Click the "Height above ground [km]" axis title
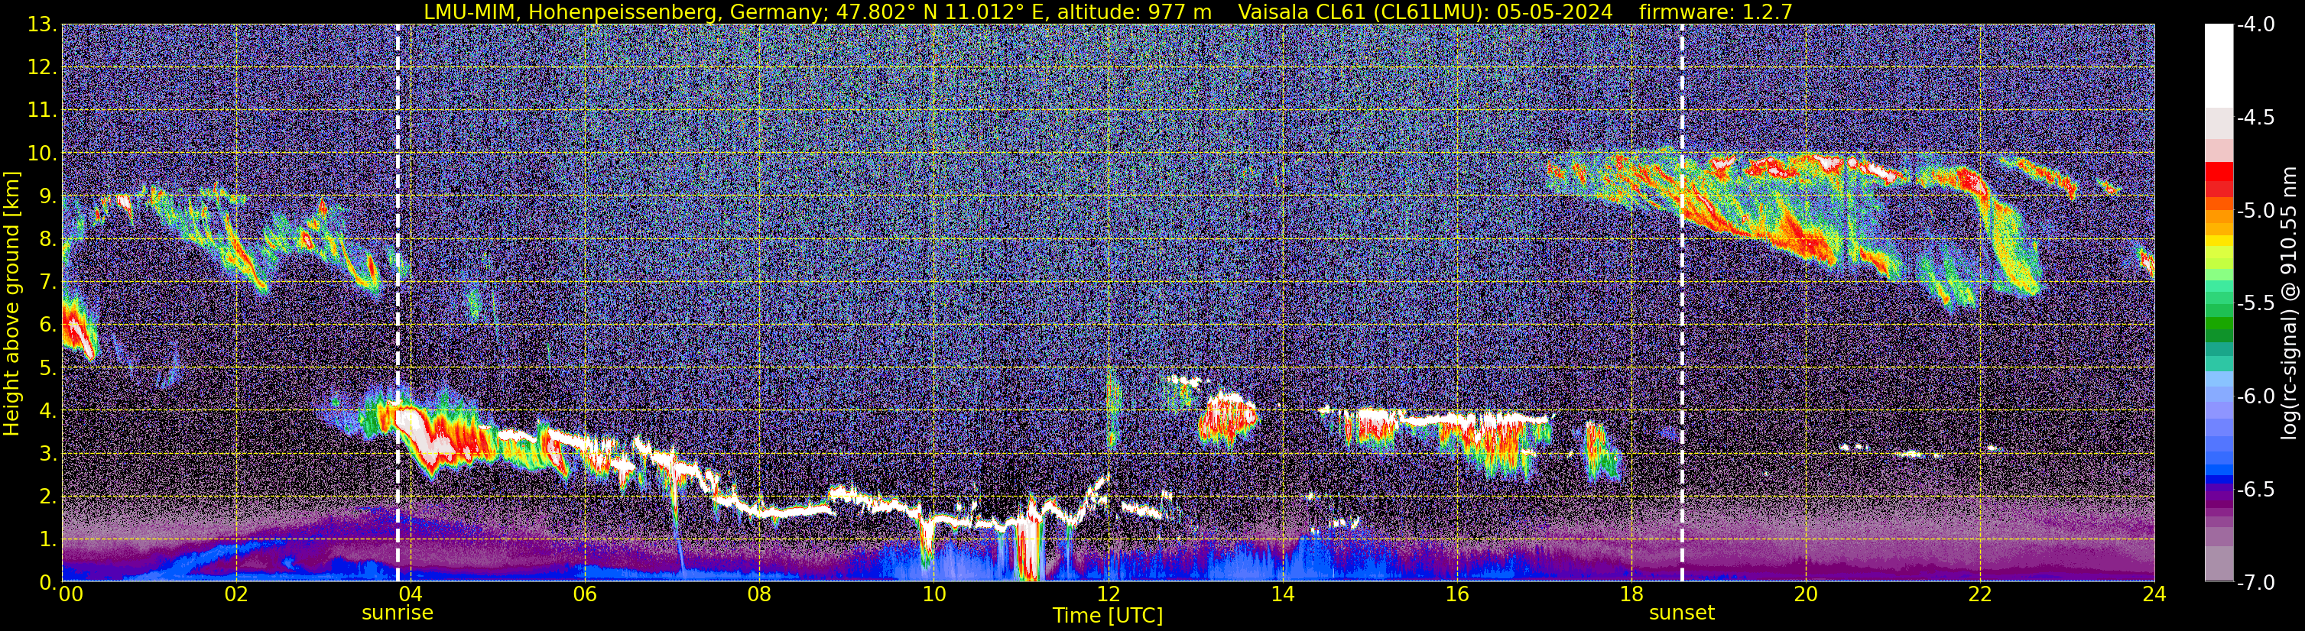 pyautogui.click(x=11, y=303)
